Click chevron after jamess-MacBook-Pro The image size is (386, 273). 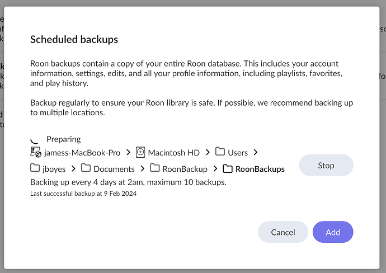click(x=128, y=152)
